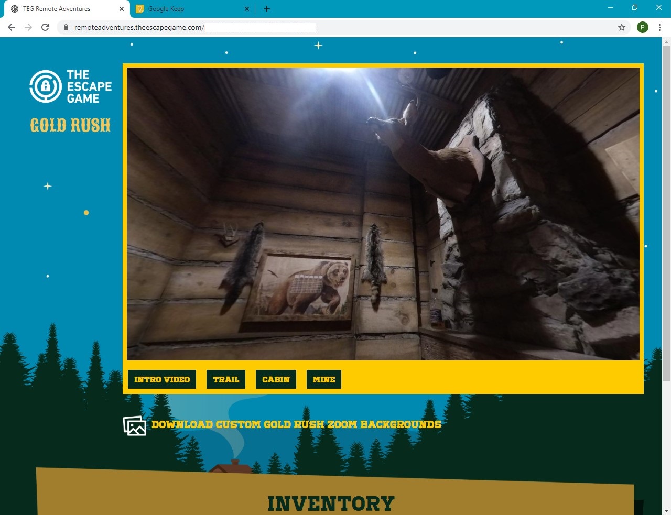Screen dimensions: 671x515
Task: Close the TEG Remote Adventures tab
Action: click(121, 9)
